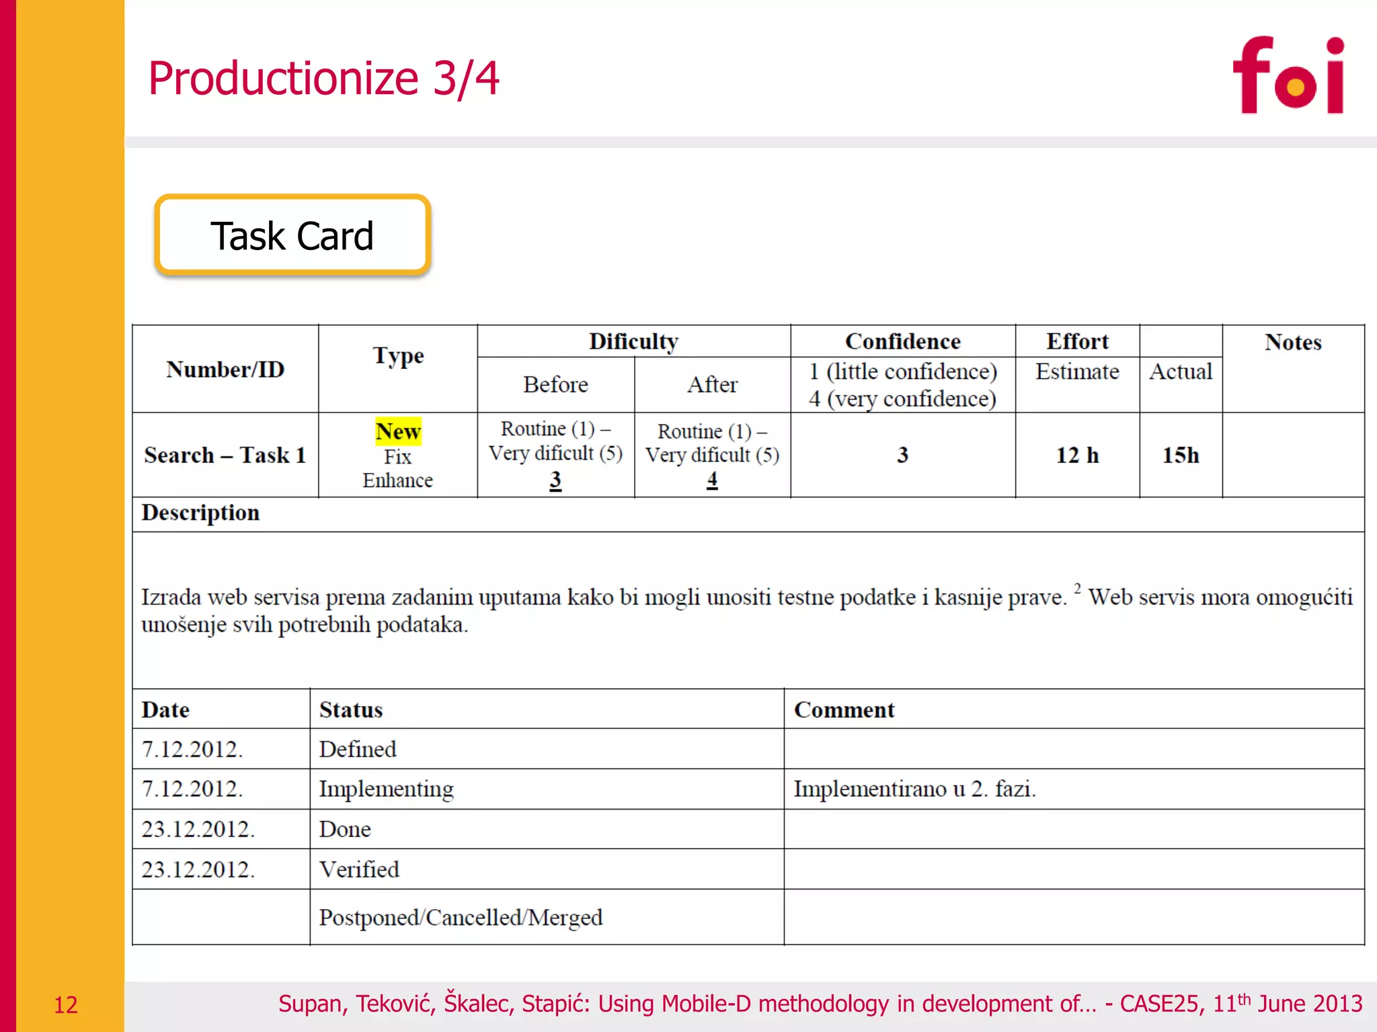Click the 'After' subheader
Screen dimensions: 1377x1032
tap(712, 384)
